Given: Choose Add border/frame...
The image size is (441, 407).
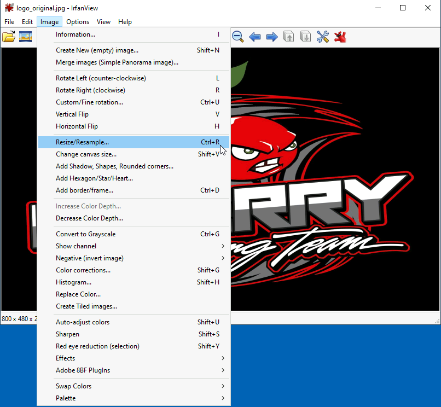Looking at the screenshot, I should pos(134,190).
